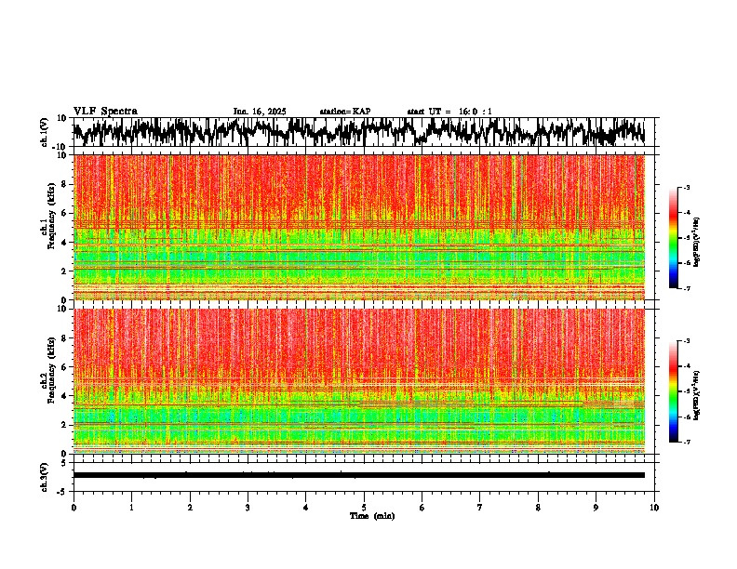Image resolution: width=737 pixels, height=569 pixels.
Task: Click the ch.1 frequency spectrogram panel
Action: [359, 227]
